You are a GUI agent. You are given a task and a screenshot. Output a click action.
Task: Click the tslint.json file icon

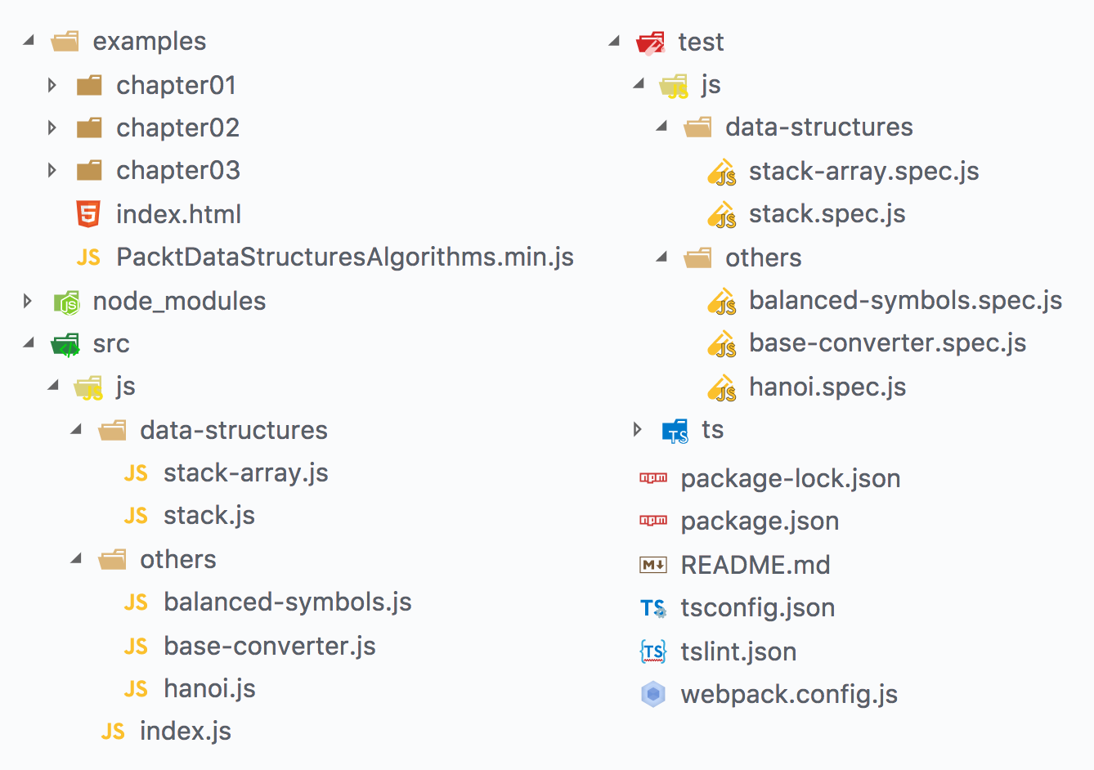point(653,651)
